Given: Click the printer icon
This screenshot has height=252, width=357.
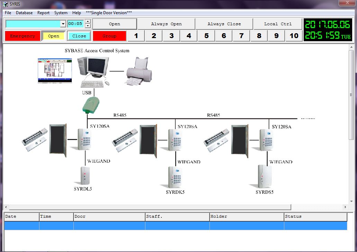Looking at the screenshot, I should pos(139,71).
